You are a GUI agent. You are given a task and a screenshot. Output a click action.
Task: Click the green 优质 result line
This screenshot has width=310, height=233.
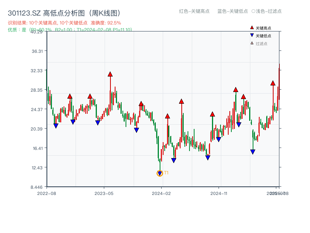(x=70, y=30)
